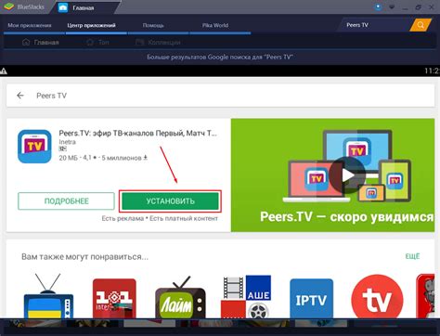Image resolution: width=440 pixels, height=336 pixels.
Task: Select the Главная window tab in title bar
Action: click(x=83, y=7)
